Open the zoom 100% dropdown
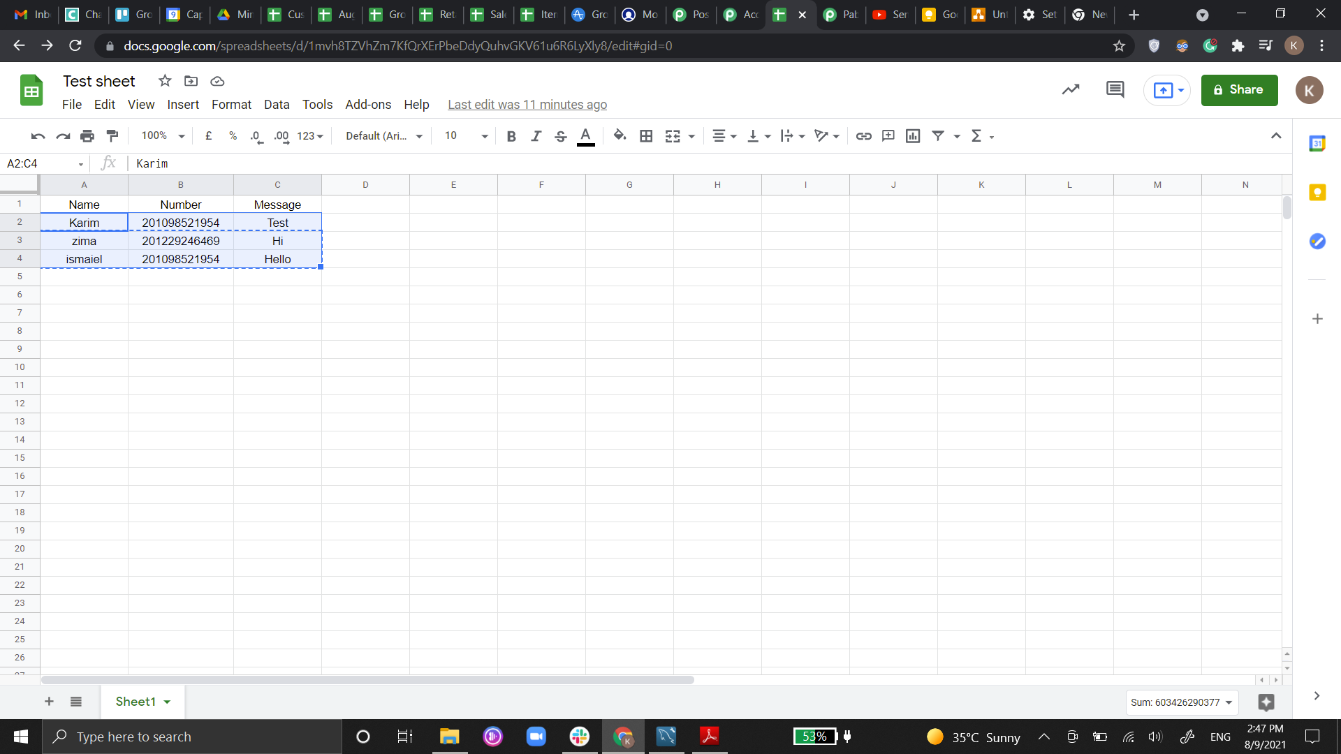This screenshot has height=754, width=1341. point(163,136)
